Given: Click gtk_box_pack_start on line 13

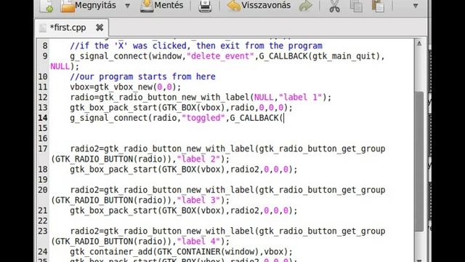Looking at the screenshot, I should coord(113,108).
